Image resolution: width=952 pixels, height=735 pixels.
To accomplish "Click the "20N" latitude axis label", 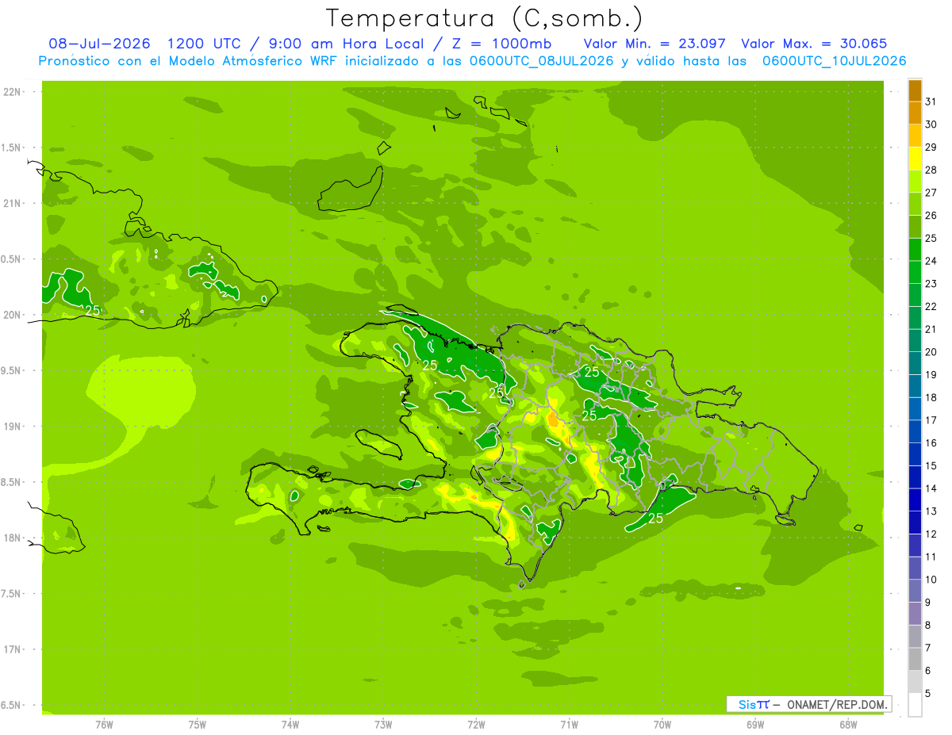I will point(13,315).
